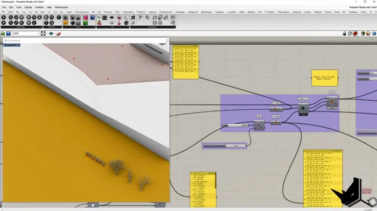Viewport: 377px width, 211px height.
Task: Select the Jitter component on canvas
Action: point(259,125)
